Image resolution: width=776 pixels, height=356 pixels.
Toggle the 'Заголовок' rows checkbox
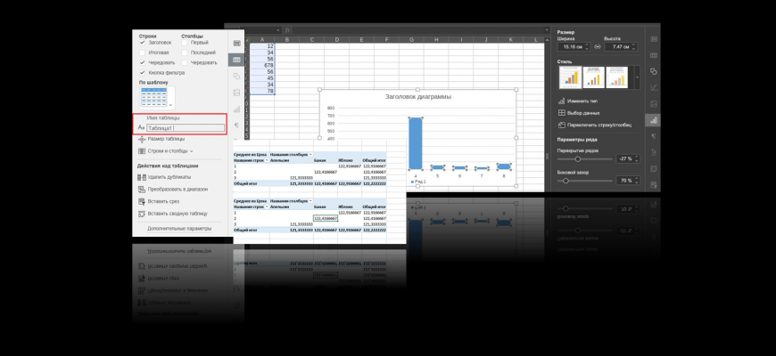143,43
